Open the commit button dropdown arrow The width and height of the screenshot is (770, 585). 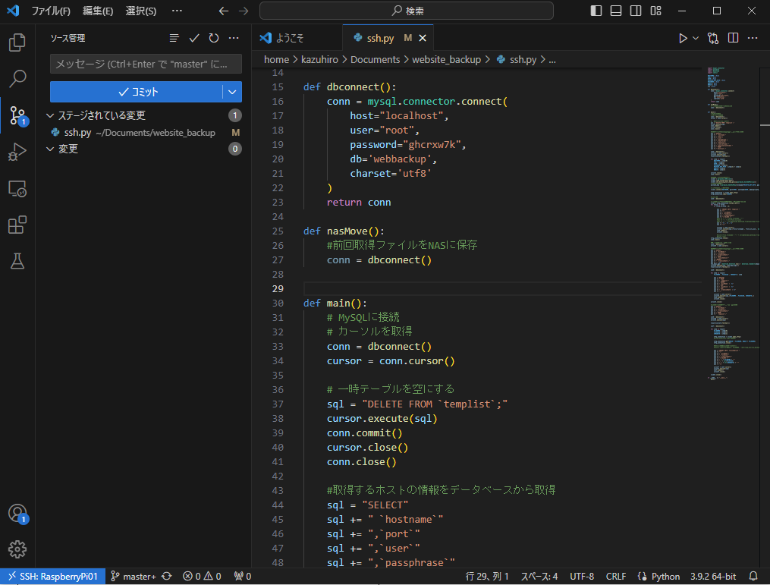(232, 92)
